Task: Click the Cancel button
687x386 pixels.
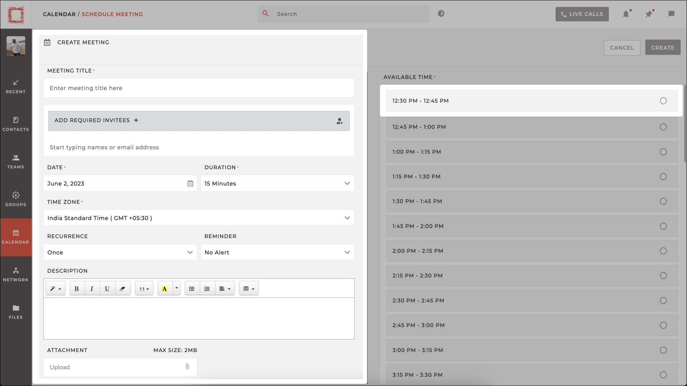Action: pos(622,47)
